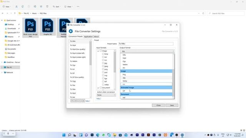Open the Sort dropdown in File Explorer
This screenshot has height=138, width=246.
pos(57,7)
